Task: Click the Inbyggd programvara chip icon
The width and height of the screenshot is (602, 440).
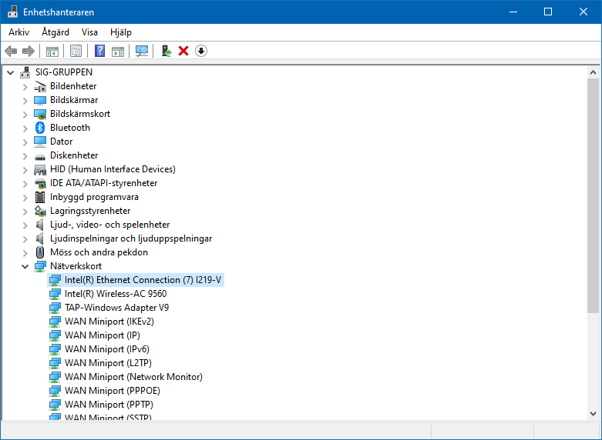Action: tap(40, 197)
